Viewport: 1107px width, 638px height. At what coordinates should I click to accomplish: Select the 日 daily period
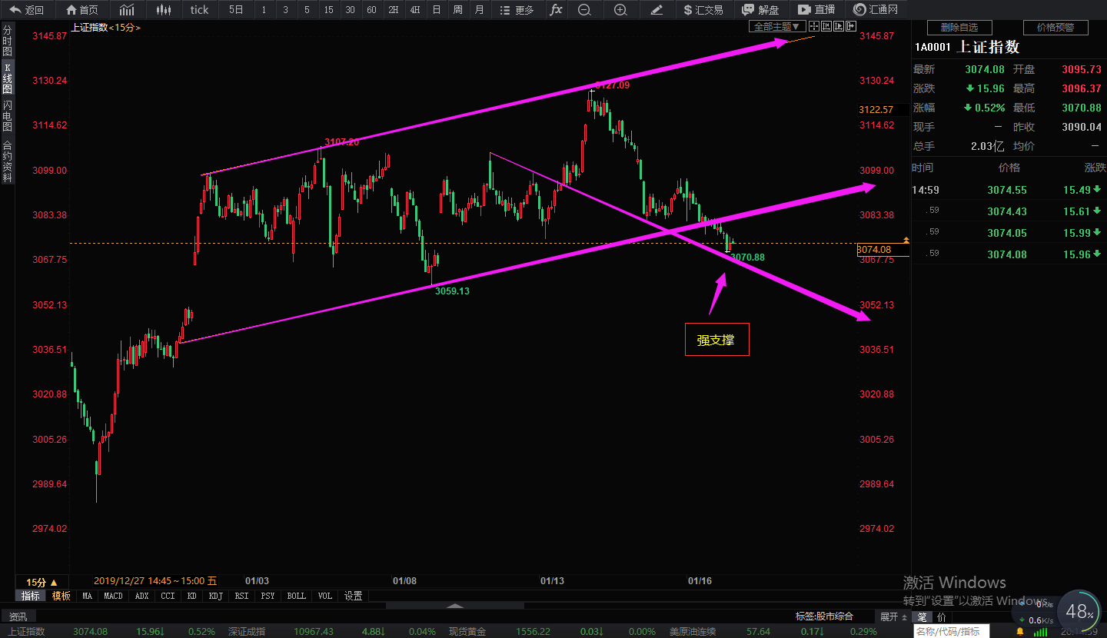pos(436,10)
